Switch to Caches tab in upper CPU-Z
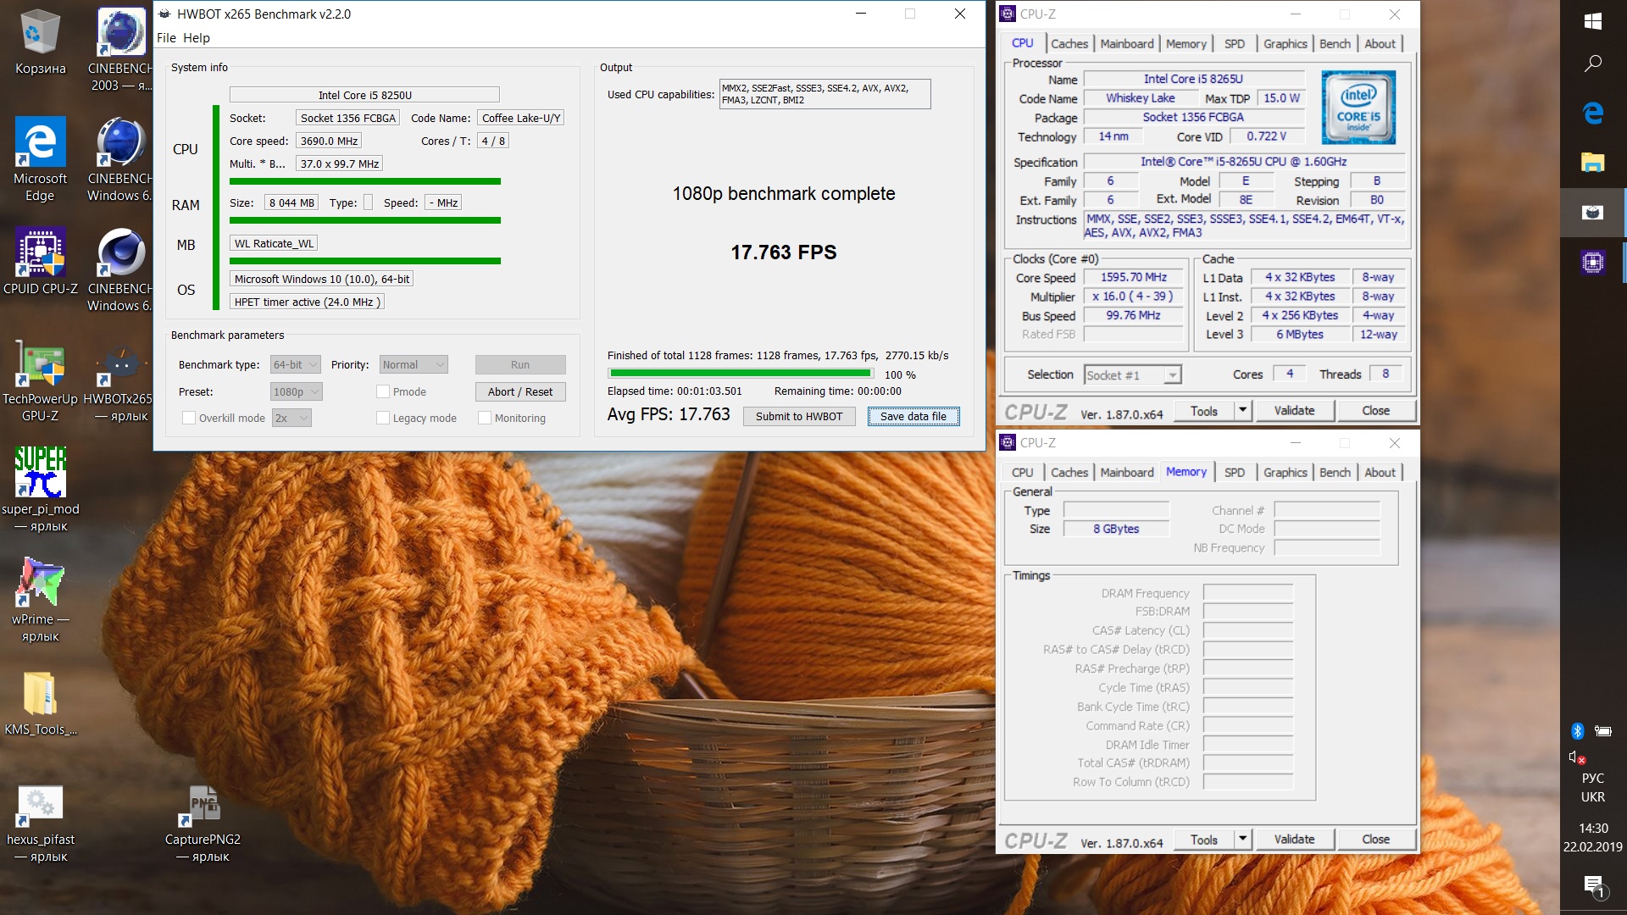This screenshot has width=1627, height=915. [1069, 43]
